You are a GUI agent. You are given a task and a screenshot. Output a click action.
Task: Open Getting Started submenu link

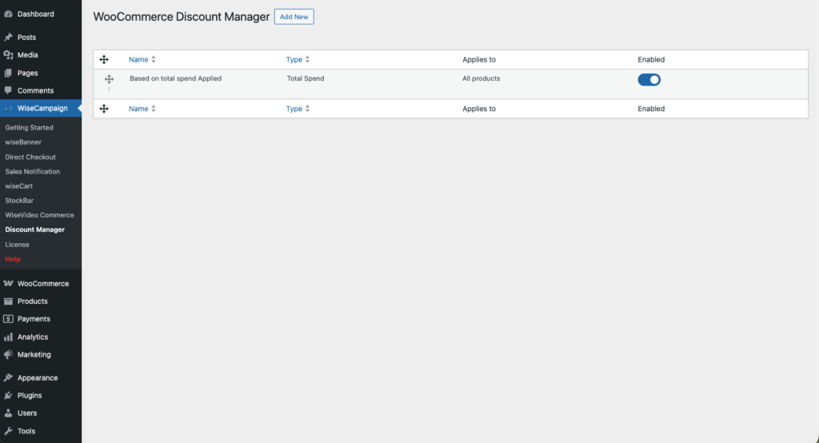(x=30, y=127)
